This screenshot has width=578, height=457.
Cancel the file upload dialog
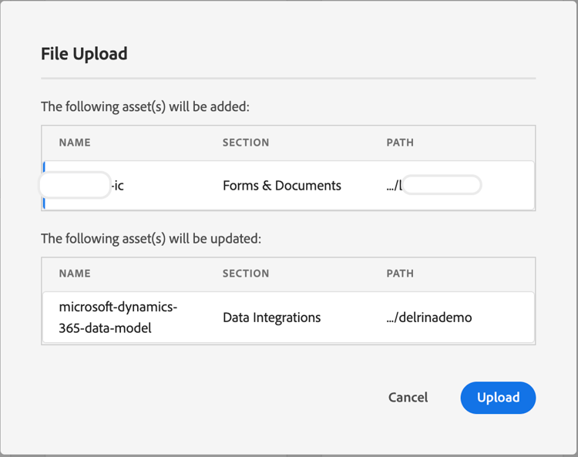click(408, 398)
